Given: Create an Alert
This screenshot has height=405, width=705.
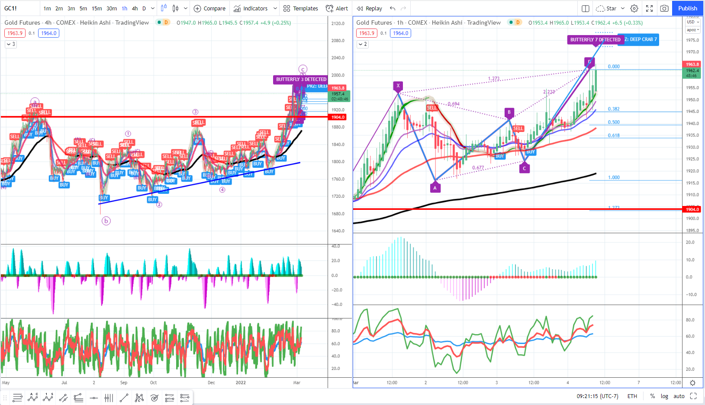Looking at the screenshot, I should point(337,8).
